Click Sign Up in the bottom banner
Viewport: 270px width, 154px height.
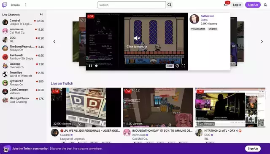coord(253,149)
